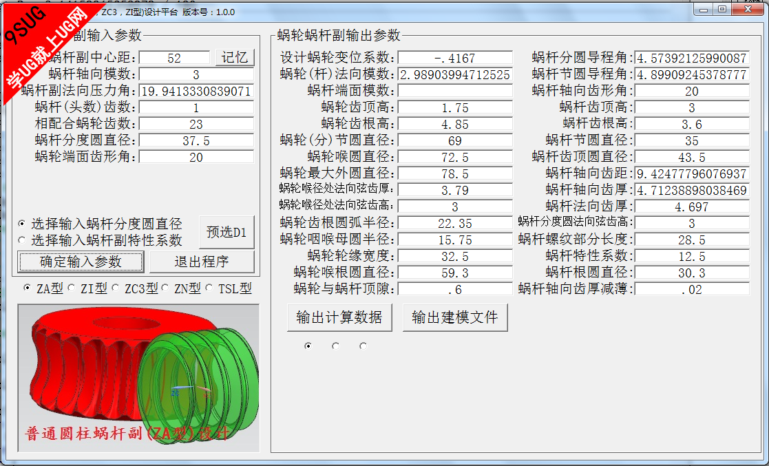Image resolution: width=769 pixels, height=466 pixels.
Task: Click the 蜗轮喉径处法向弦齿厚 value 3.79
Action: (455, 190)
